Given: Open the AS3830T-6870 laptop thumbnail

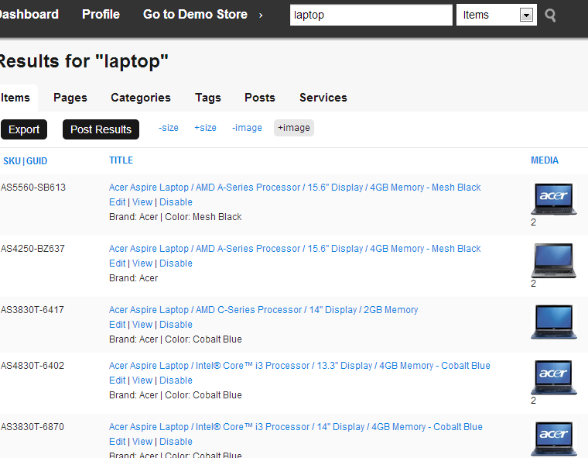Looking at the screenshot, I should coord(554,439).
